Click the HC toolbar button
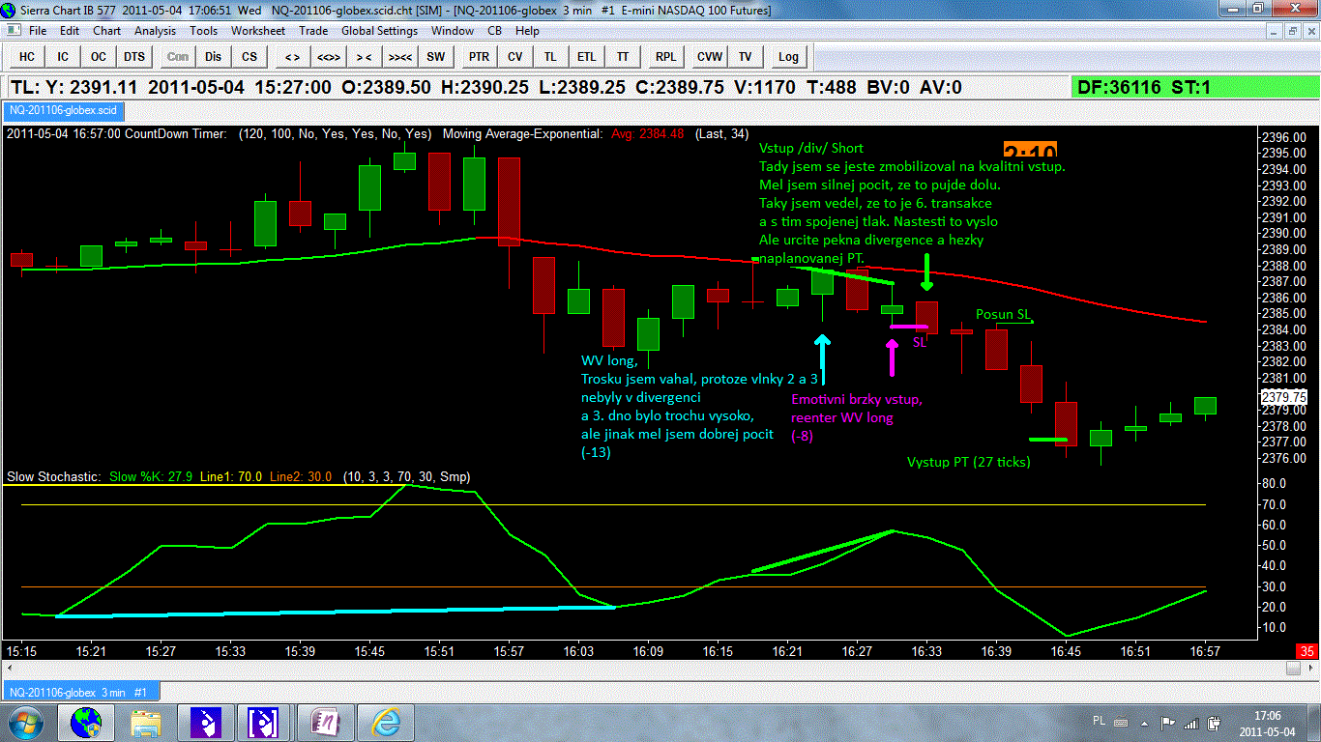Viewport: 1321px width, 742px height. tap(27, 57)
